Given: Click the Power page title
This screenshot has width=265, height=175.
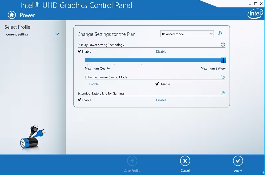Looking at the screenshot, I should point(27,15).
